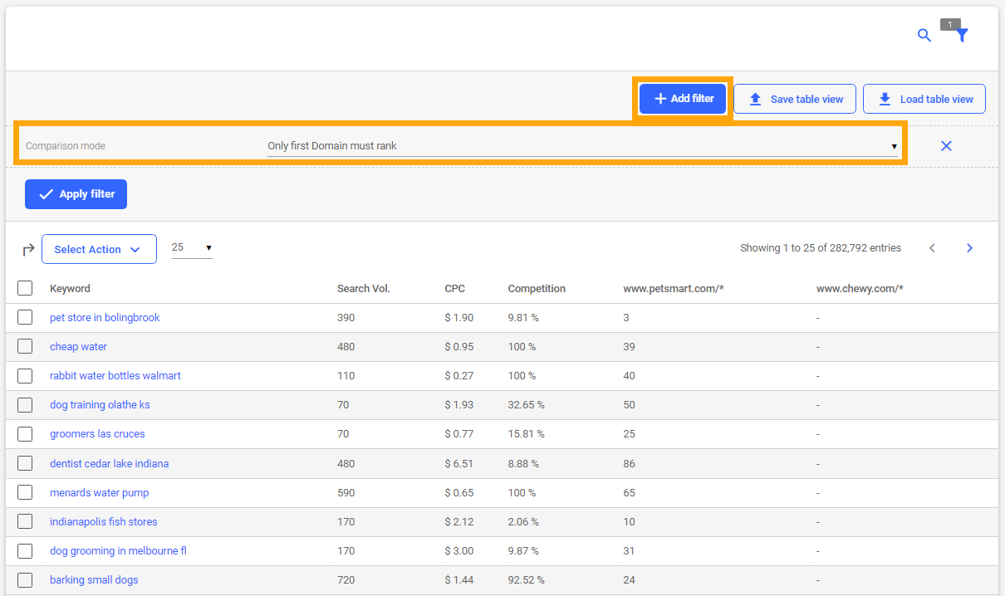Click the Add filter button

pyautogui.click(x=683, y=99)
